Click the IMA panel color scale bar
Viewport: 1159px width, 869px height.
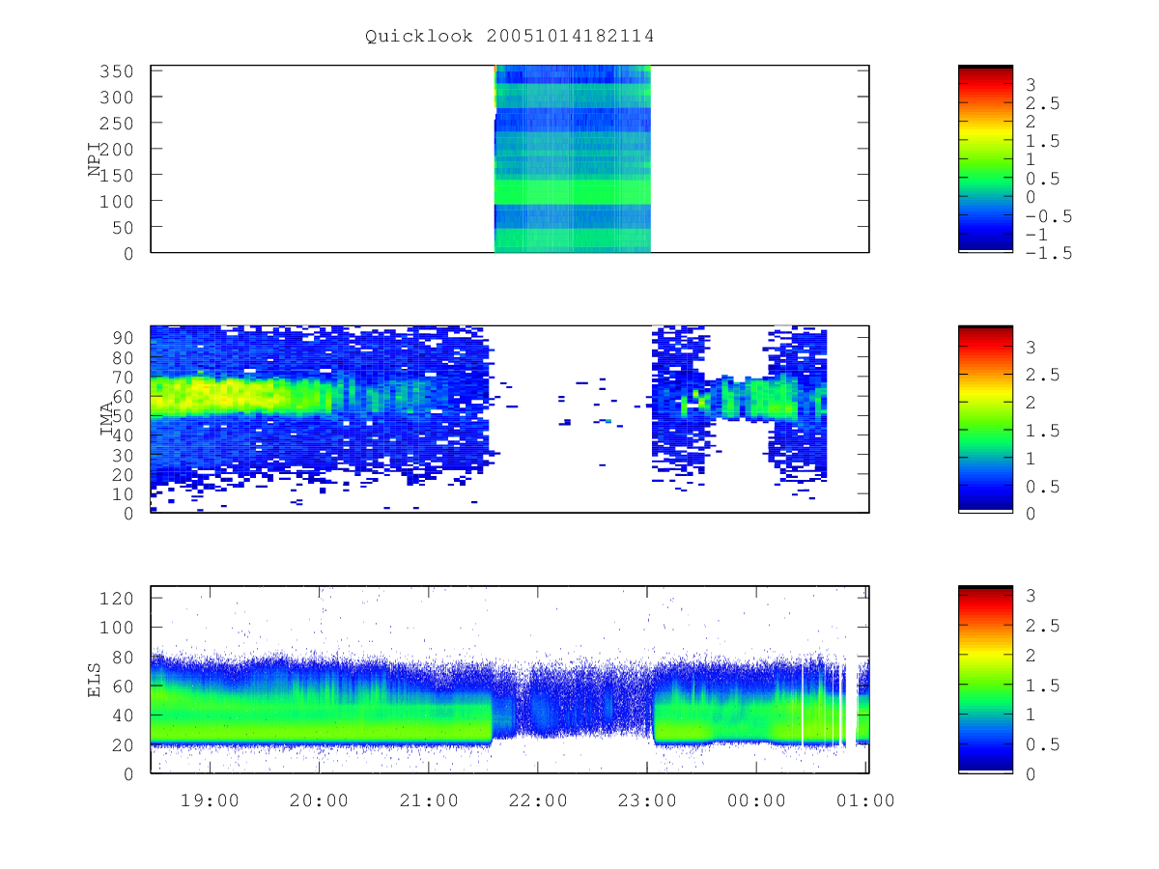tap(985, 418)
